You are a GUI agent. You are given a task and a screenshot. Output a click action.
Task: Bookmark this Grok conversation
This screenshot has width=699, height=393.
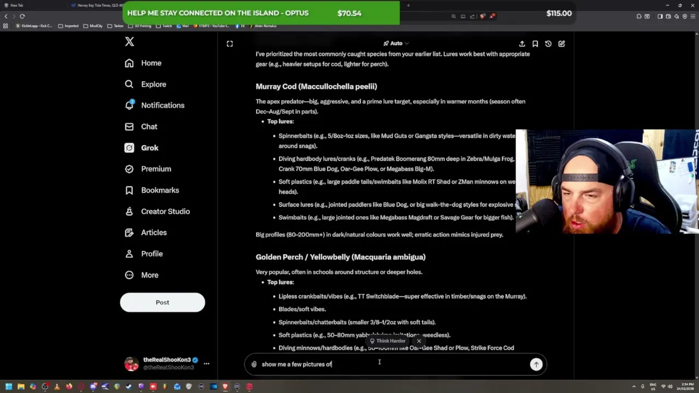tap(535, 44)
